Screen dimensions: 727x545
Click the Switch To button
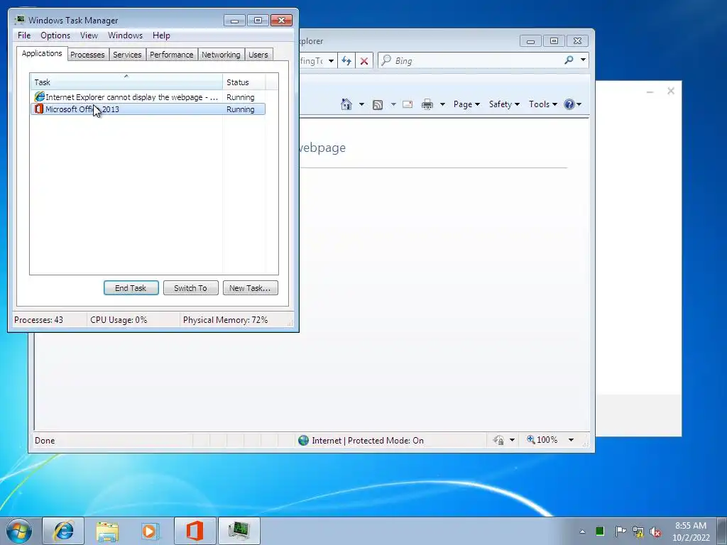tap(190, 288)
